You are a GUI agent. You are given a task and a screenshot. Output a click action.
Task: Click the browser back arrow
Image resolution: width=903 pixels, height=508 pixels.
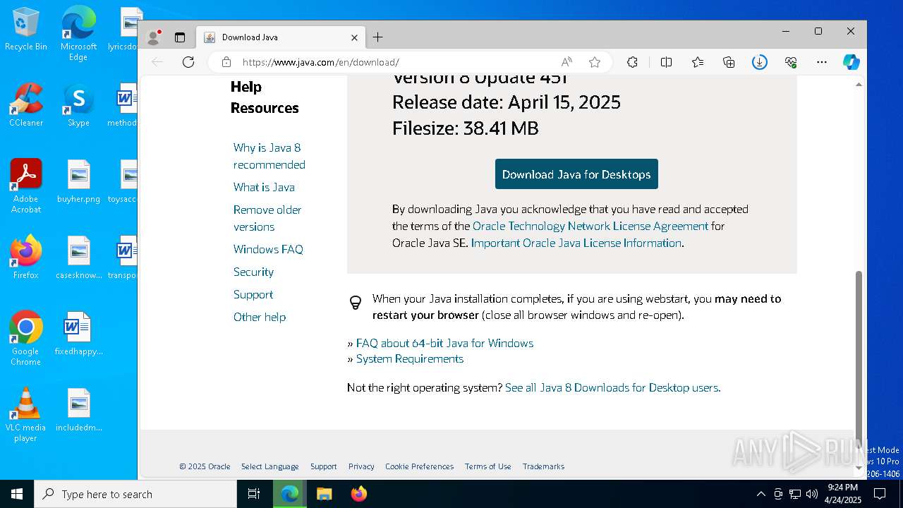click(157, 62)
